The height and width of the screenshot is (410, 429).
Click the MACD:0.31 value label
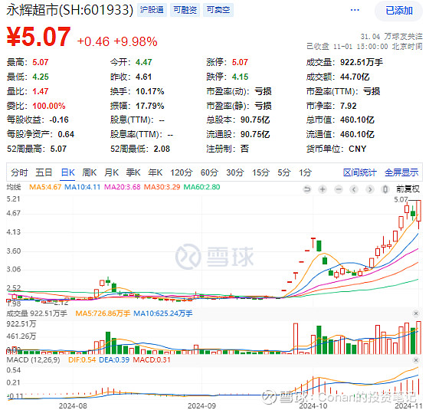[152, 360]
